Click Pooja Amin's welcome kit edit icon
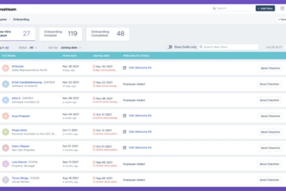Viewport: 286px width, 191px height. (125, 132)
